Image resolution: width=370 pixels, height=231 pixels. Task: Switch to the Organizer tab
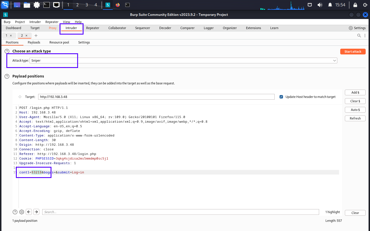click(x=230, y=28)
